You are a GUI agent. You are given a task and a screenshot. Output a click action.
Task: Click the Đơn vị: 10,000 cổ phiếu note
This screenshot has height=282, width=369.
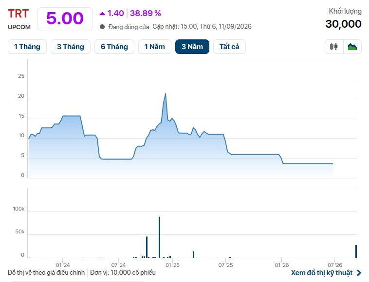click(123, 272)
